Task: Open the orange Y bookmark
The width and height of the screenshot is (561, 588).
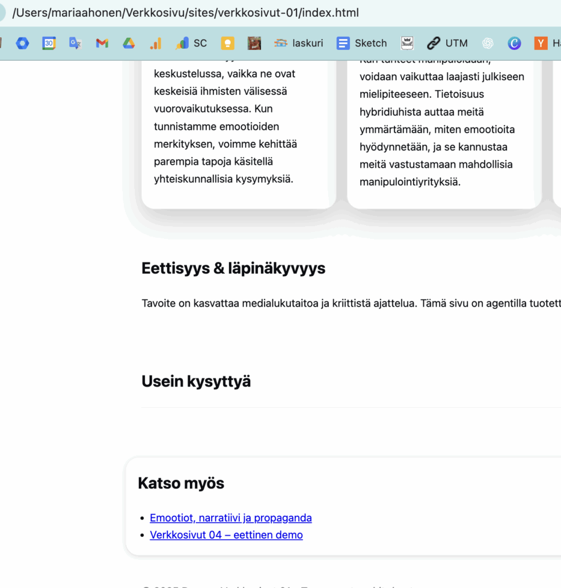Action: [x=540, y=42]
